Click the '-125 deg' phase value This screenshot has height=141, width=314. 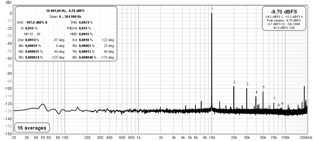pyautogui.click(x=58, y=57)
